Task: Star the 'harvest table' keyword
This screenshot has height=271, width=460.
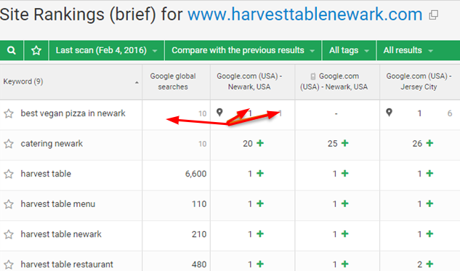Action: tap(9, 174)
